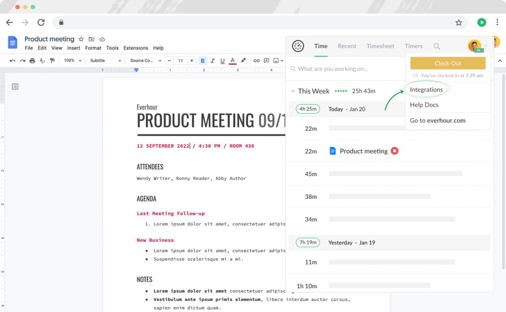Switch to the Timers tab
Screen dimensions: 506x312
(414, 46)
